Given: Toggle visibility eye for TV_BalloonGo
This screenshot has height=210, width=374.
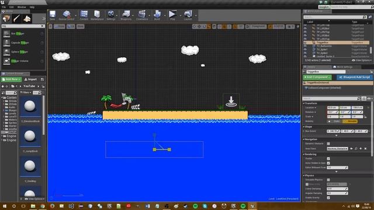Looking at the screenshot, I should [x=305, y=46].
